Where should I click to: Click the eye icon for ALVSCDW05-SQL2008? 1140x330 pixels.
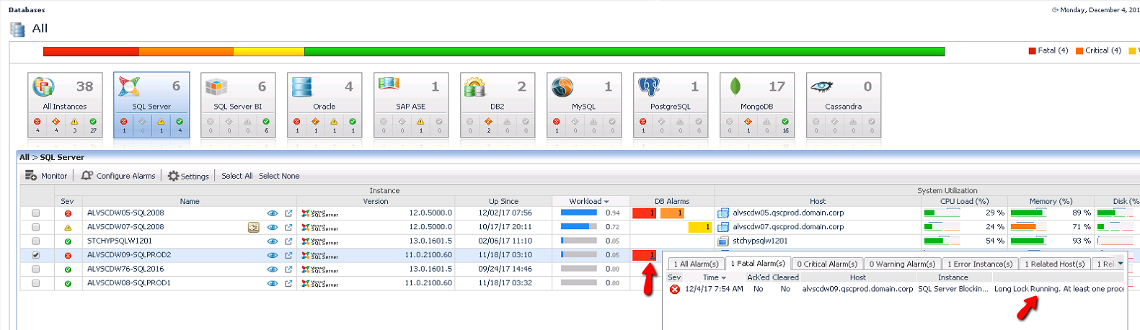click(273, 213)
